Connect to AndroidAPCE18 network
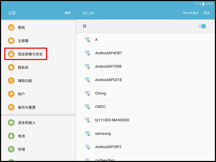The image size is (216, 162). tap(145, 80)
